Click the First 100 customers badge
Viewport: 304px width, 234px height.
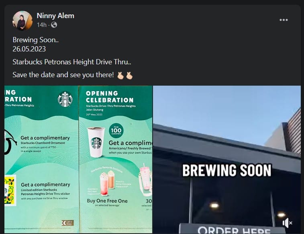[116, 130]
